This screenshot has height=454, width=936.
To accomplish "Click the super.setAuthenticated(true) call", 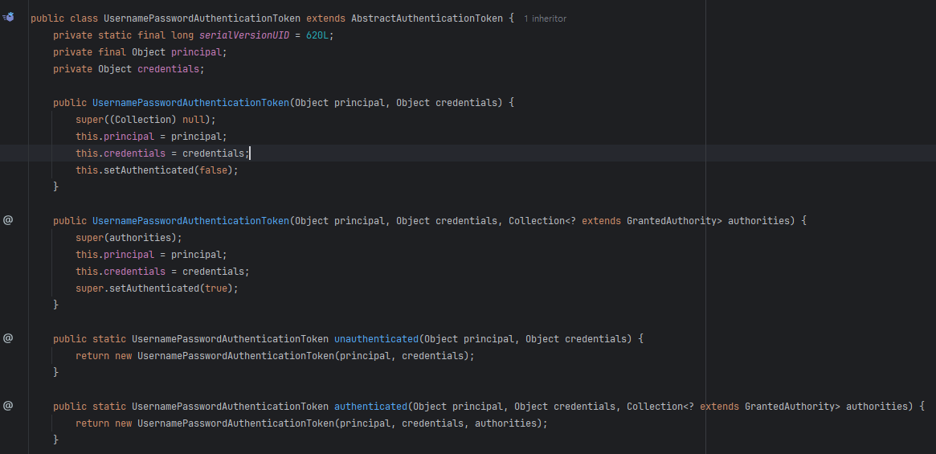I will tap(157, 288).
